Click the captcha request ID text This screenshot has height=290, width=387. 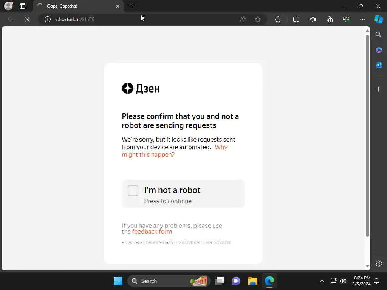[176, 243]
